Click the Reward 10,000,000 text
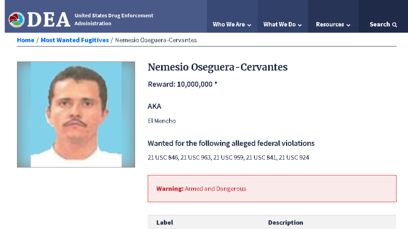The height and width of the screenshot is (229, 408). pos(182,84)
